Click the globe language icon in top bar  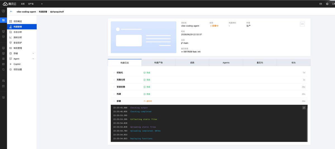[327, 4]
